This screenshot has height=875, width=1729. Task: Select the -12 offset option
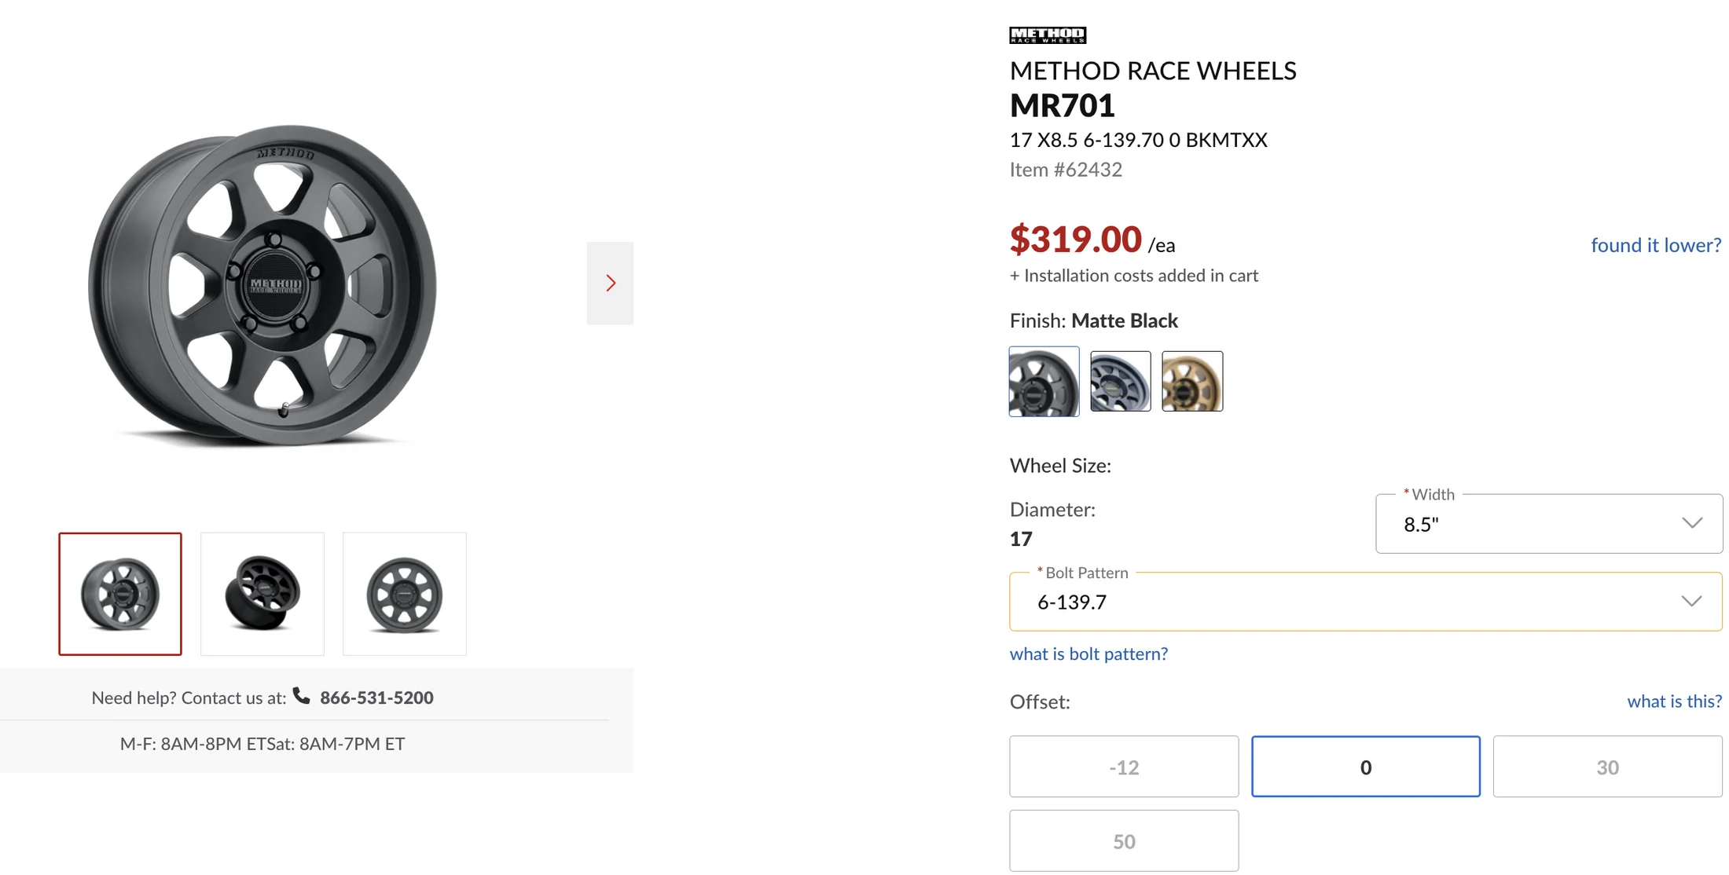1124,767
